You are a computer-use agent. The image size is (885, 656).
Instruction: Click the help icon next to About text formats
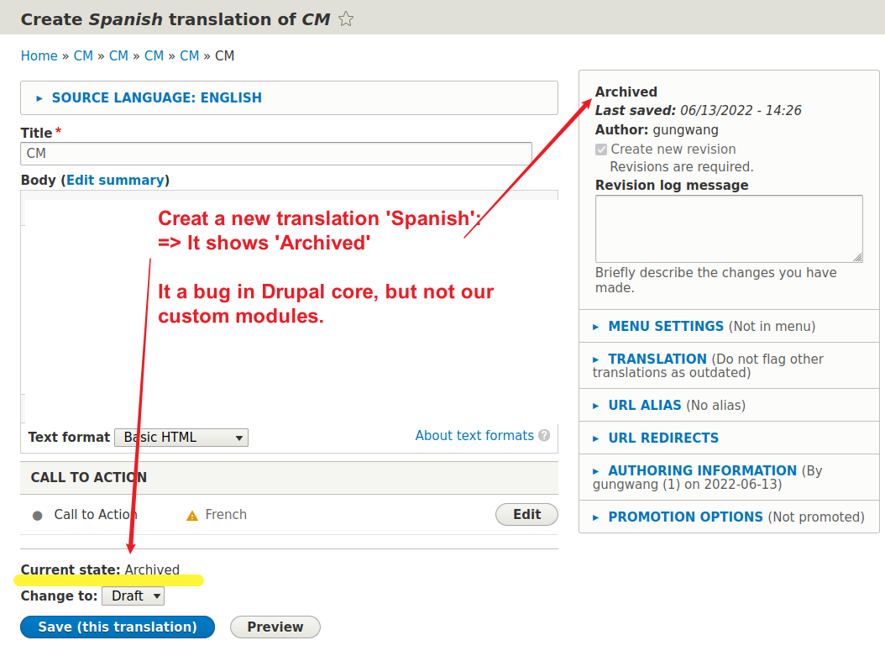[x=544, y=436]
